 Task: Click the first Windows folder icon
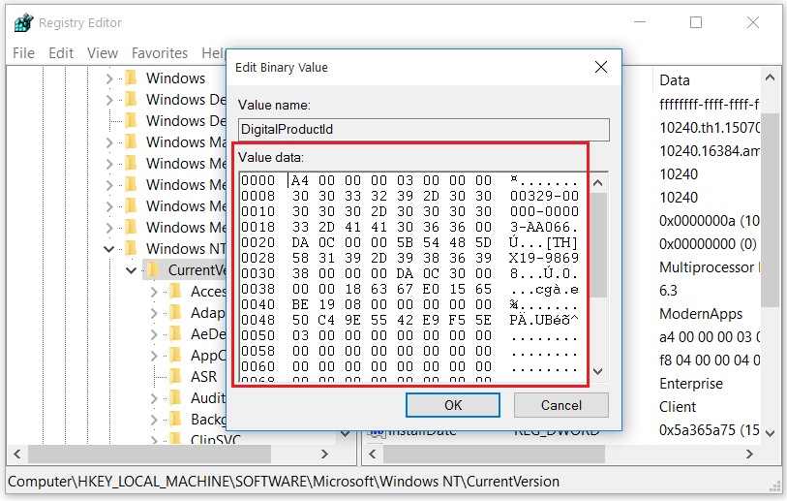(131, 78)
